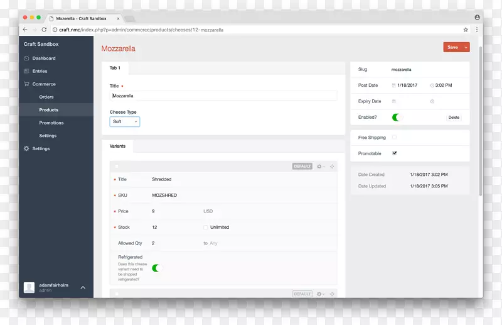This screenshot has height=325, width=502.
Task: Click the Save button
Action: point(452,48)
